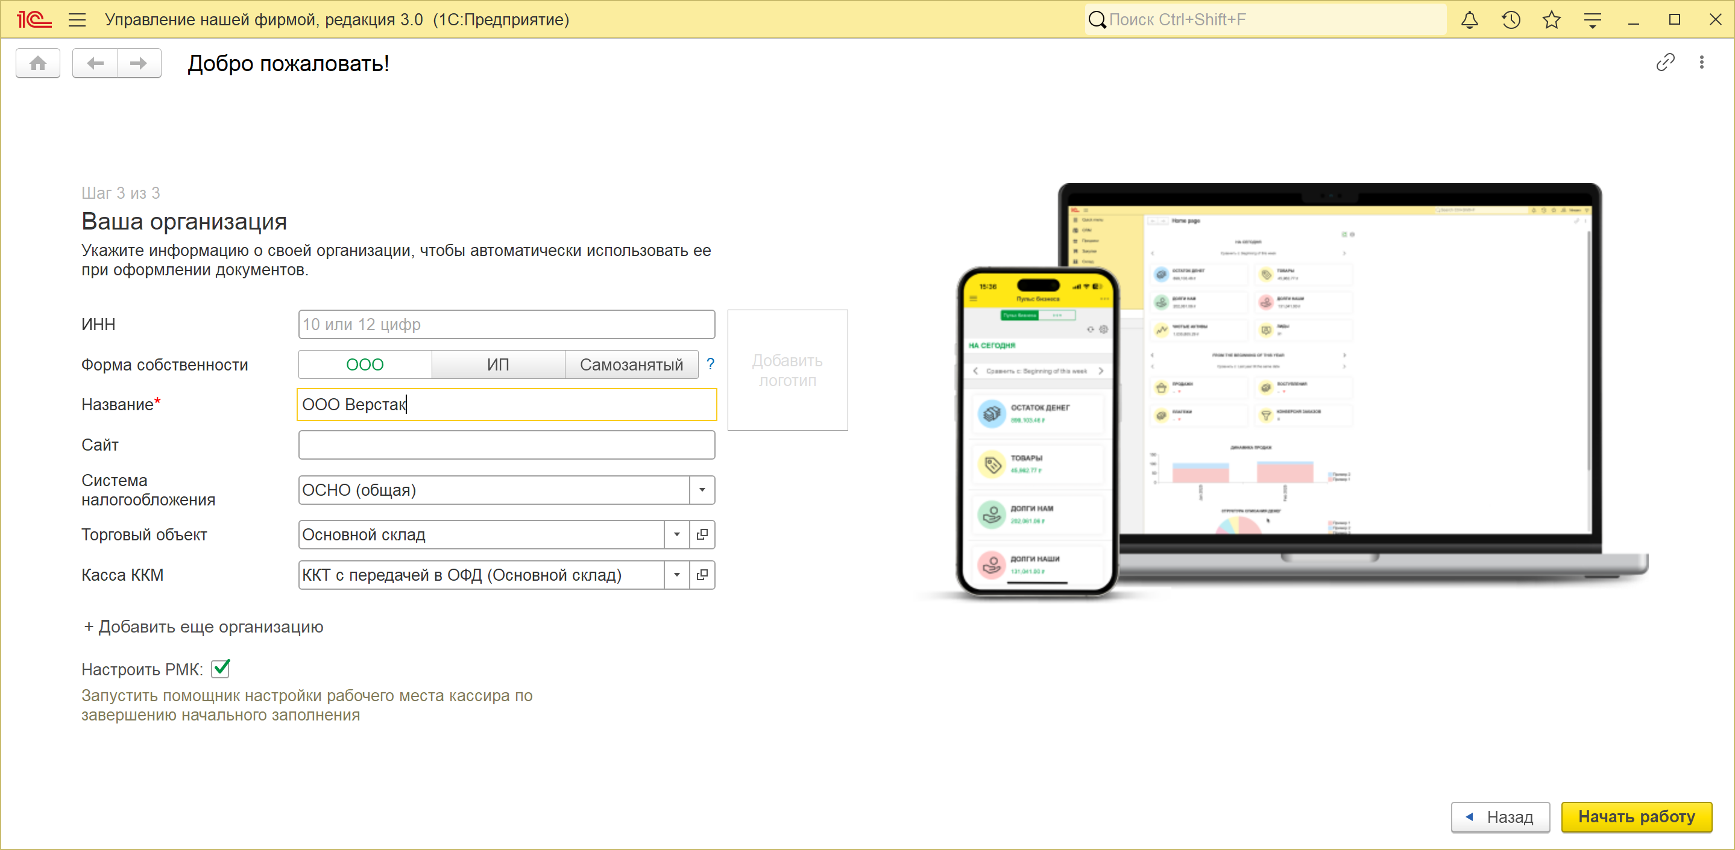This screenshot has height=850, width=1735.
Task: Open the service menu lines icon
Action: (1593, 20)
